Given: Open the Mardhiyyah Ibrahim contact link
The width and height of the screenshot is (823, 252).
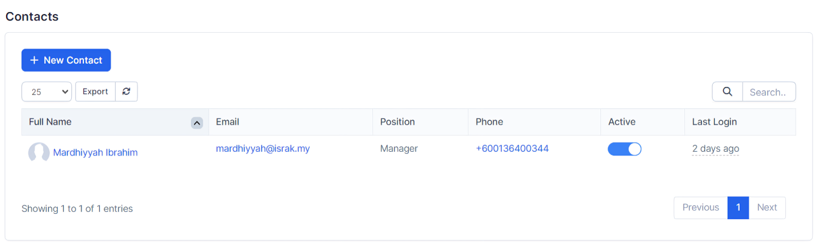Looking at the screenshot, I should pos(95,152).
